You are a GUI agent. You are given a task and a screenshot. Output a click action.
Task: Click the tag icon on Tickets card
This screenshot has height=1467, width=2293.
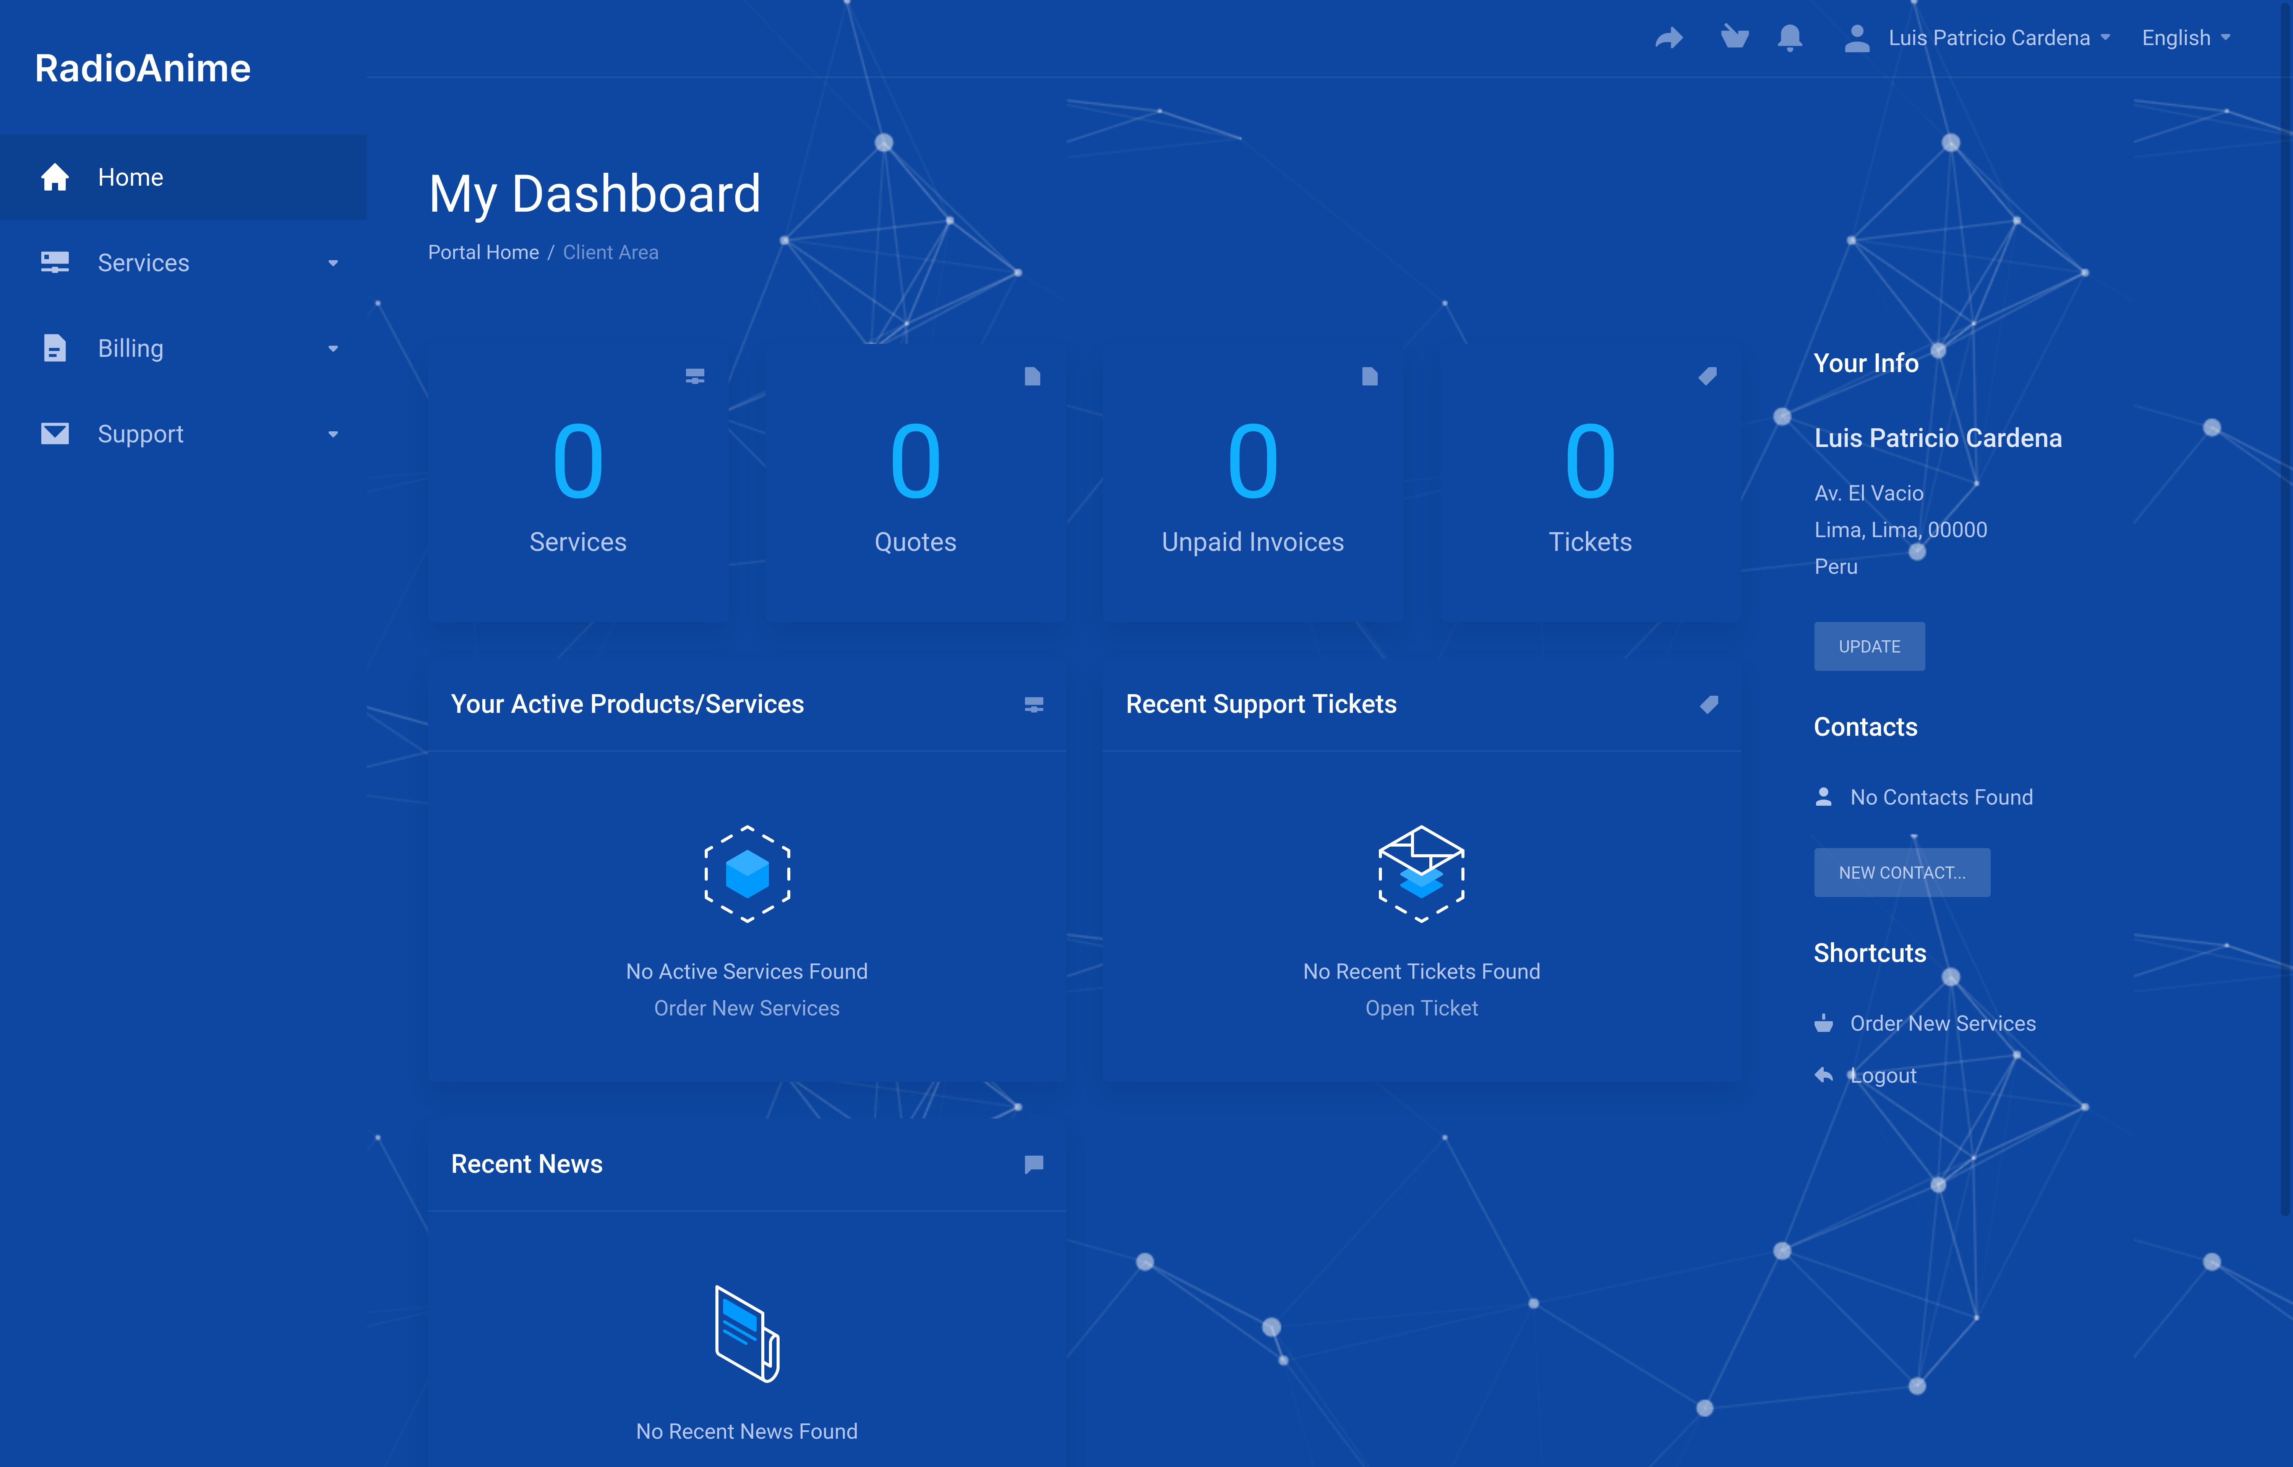[x=1707, y=376]
